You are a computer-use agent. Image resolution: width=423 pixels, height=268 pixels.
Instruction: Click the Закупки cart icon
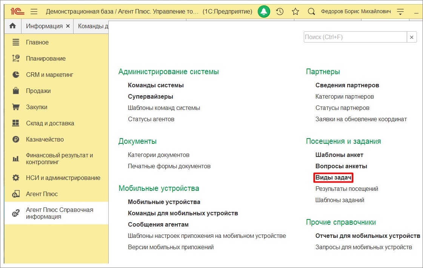pyautogui.click(x=16, y=107)
